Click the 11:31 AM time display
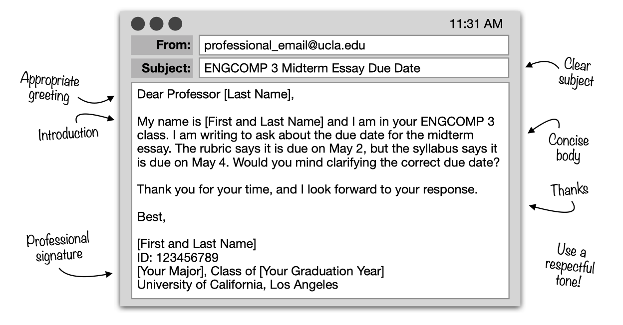The height and width of the screenshot is (325, 623). (476, 24)
